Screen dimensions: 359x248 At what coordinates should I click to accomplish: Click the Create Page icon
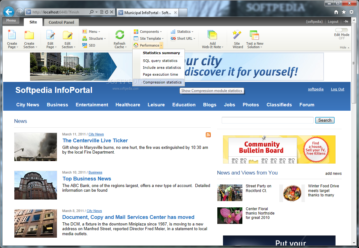tap(12, 35)
